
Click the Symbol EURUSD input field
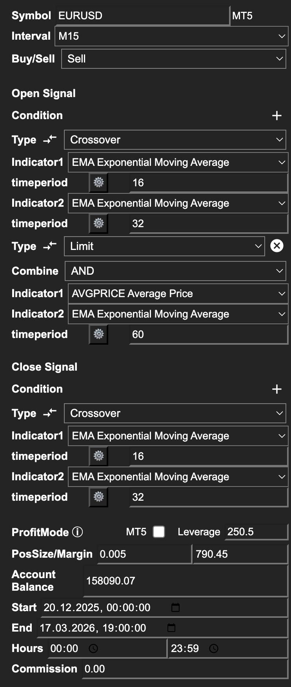142,16
